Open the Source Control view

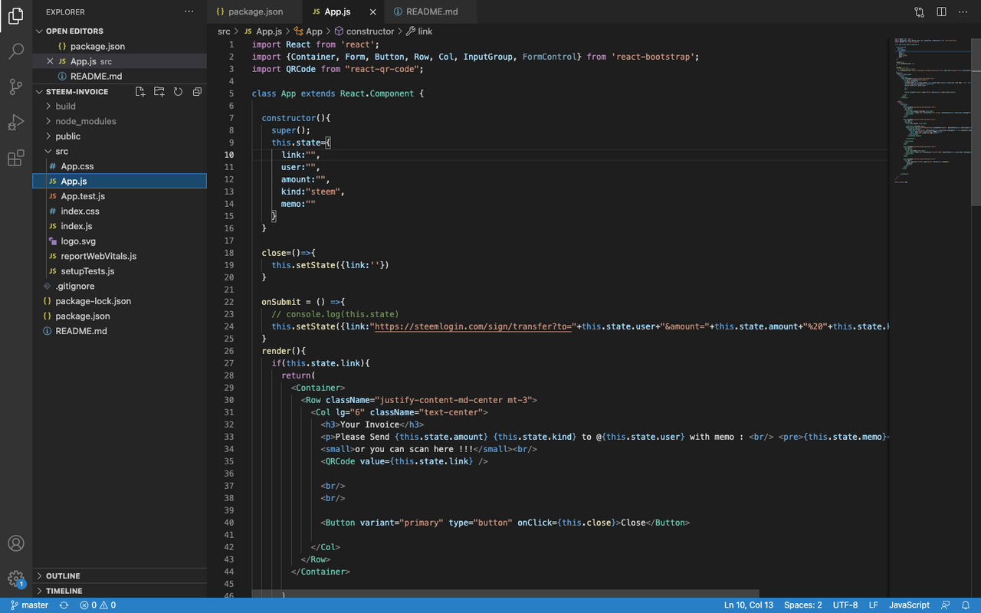click(16, 87)
